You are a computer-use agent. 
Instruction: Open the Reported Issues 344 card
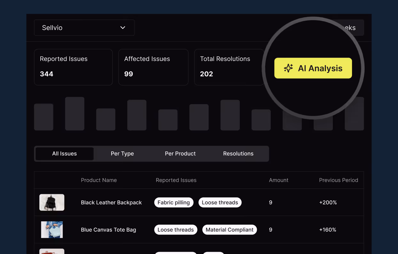(73, 67)
